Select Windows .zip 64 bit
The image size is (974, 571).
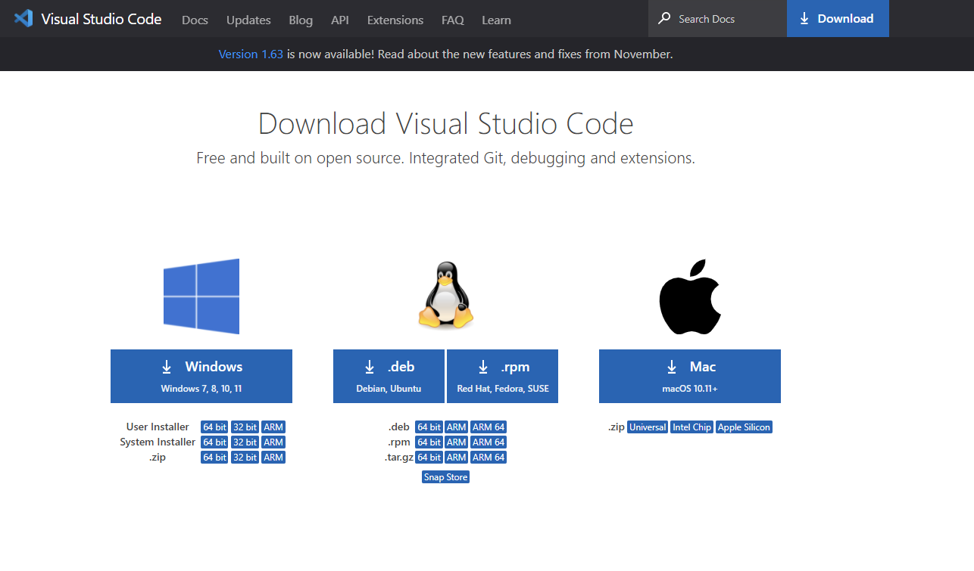[x=214, y=458]
